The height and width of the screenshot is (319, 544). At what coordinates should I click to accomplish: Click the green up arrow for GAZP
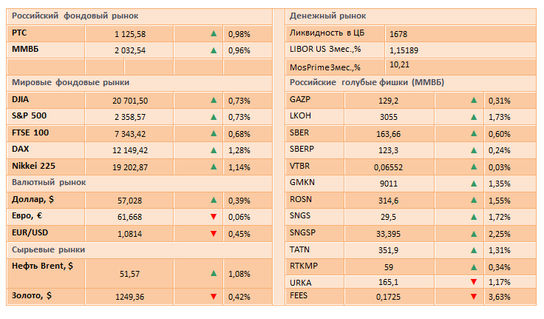[473, 101]
